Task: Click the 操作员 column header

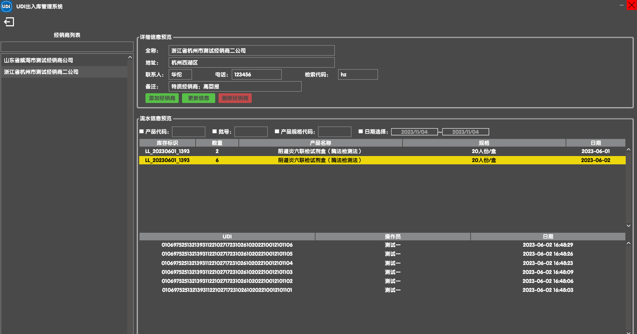Action: point(393,236)
